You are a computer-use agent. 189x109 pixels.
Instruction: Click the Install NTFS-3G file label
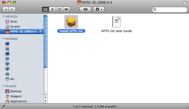[71, 31]
